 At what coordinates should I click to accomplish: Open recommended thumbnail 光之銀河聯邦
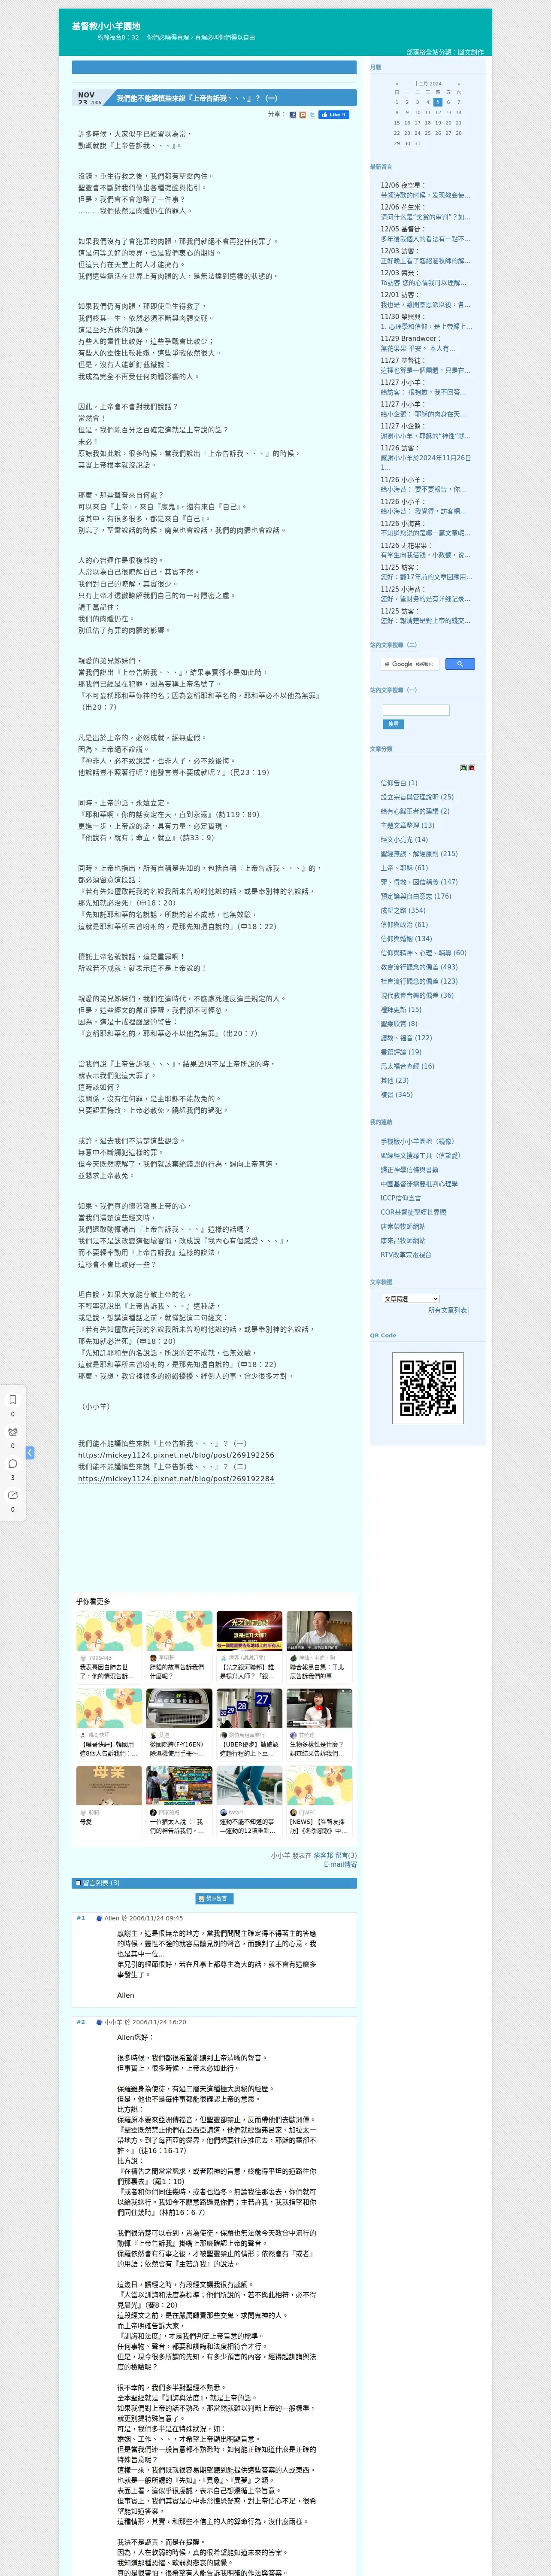[x=249, y=1631]
